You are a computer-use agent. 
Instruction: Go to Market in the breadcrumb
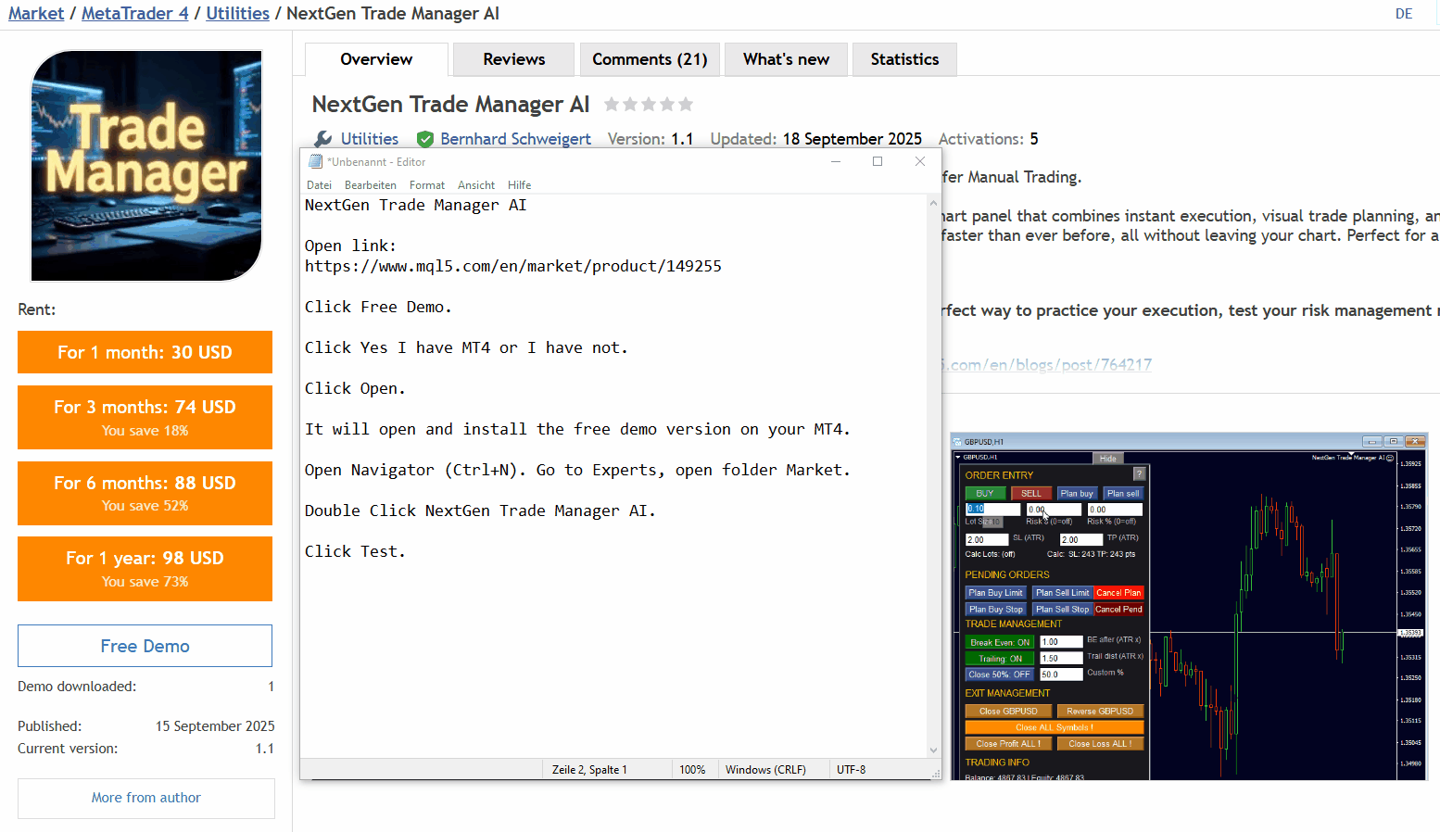pyautogui.click(x=36, y=14)
